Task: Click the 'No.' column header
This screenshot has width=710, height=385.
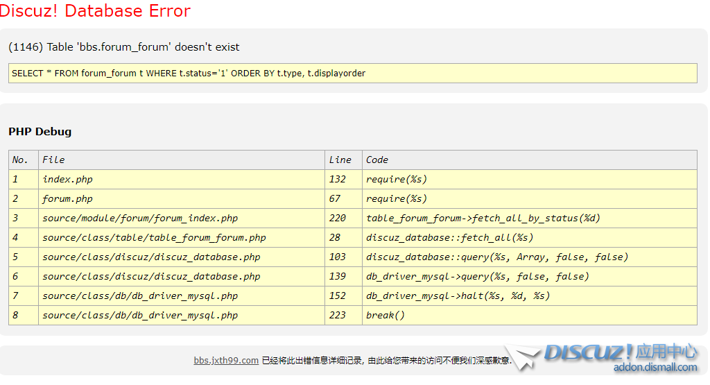Action: (x=24, y=160)
